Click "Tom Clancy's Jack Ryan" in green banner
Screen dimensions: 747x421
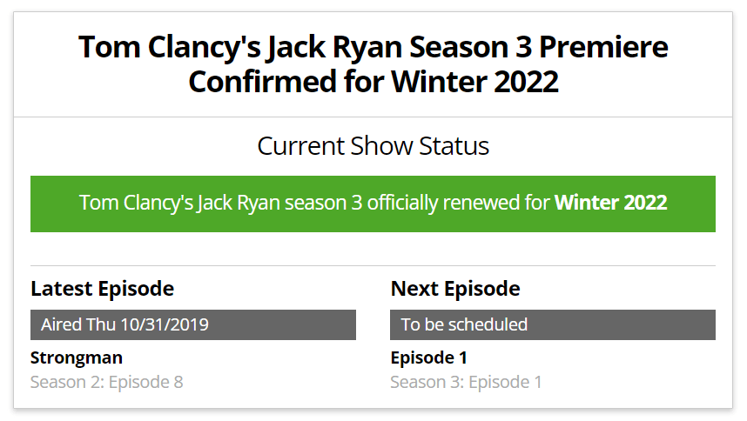(179, 203)
